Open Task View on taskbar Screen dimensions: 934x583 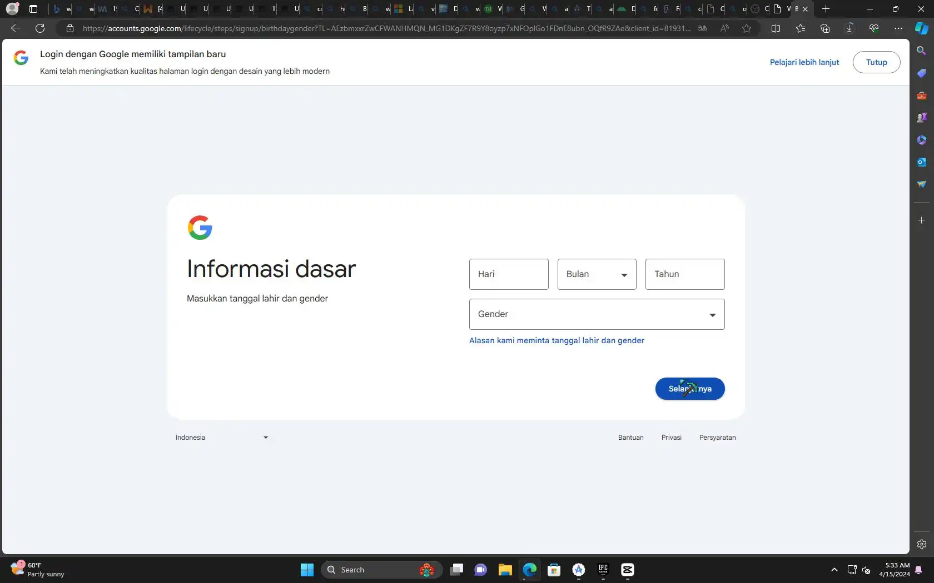(x=456, y=570)
